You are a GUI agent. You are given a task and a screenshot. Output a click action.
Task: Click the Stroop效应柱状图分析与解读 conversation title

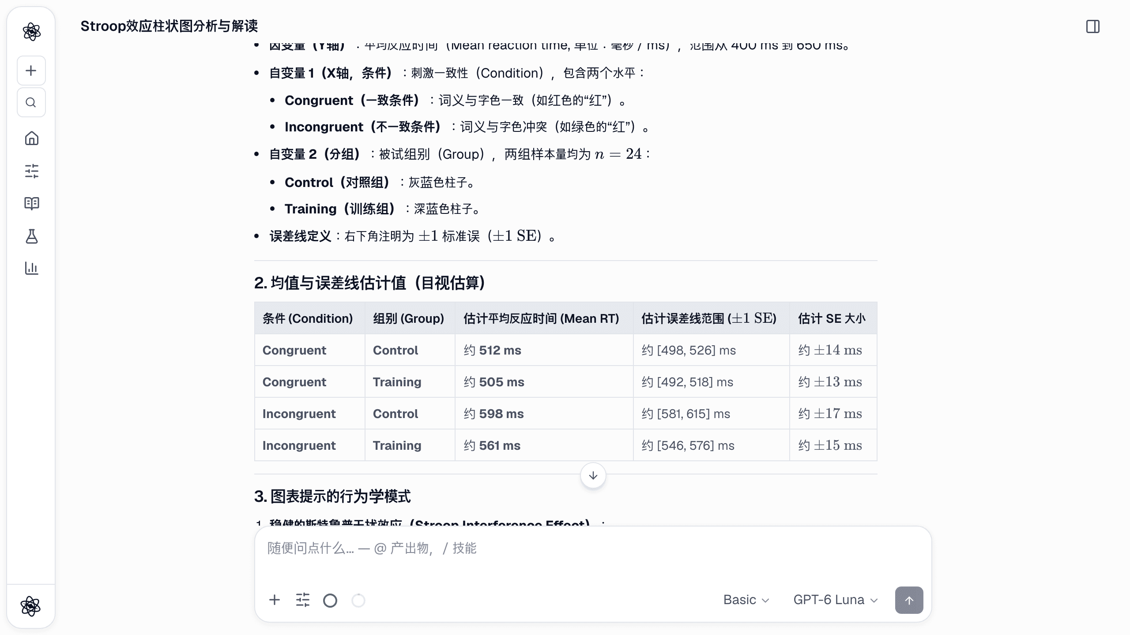(x=169, y=26)
